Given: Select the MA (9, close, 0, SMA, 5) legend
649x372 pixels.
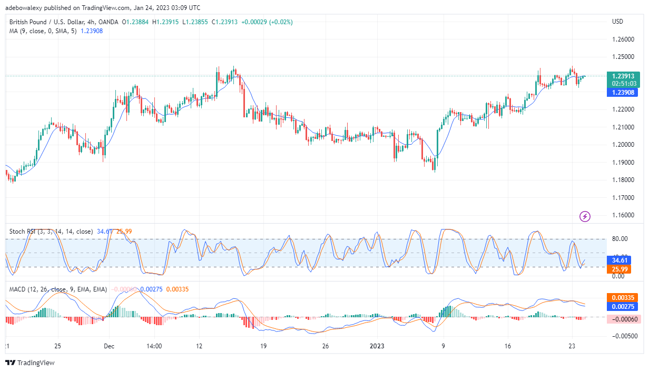Looking at the screenshot, I should (44, 31).
